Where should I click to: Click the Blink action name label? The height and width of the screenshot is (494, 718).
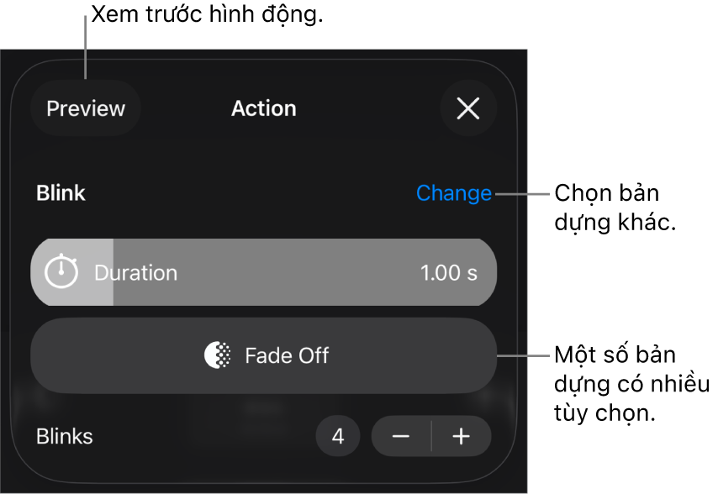[x=61, y=193]
